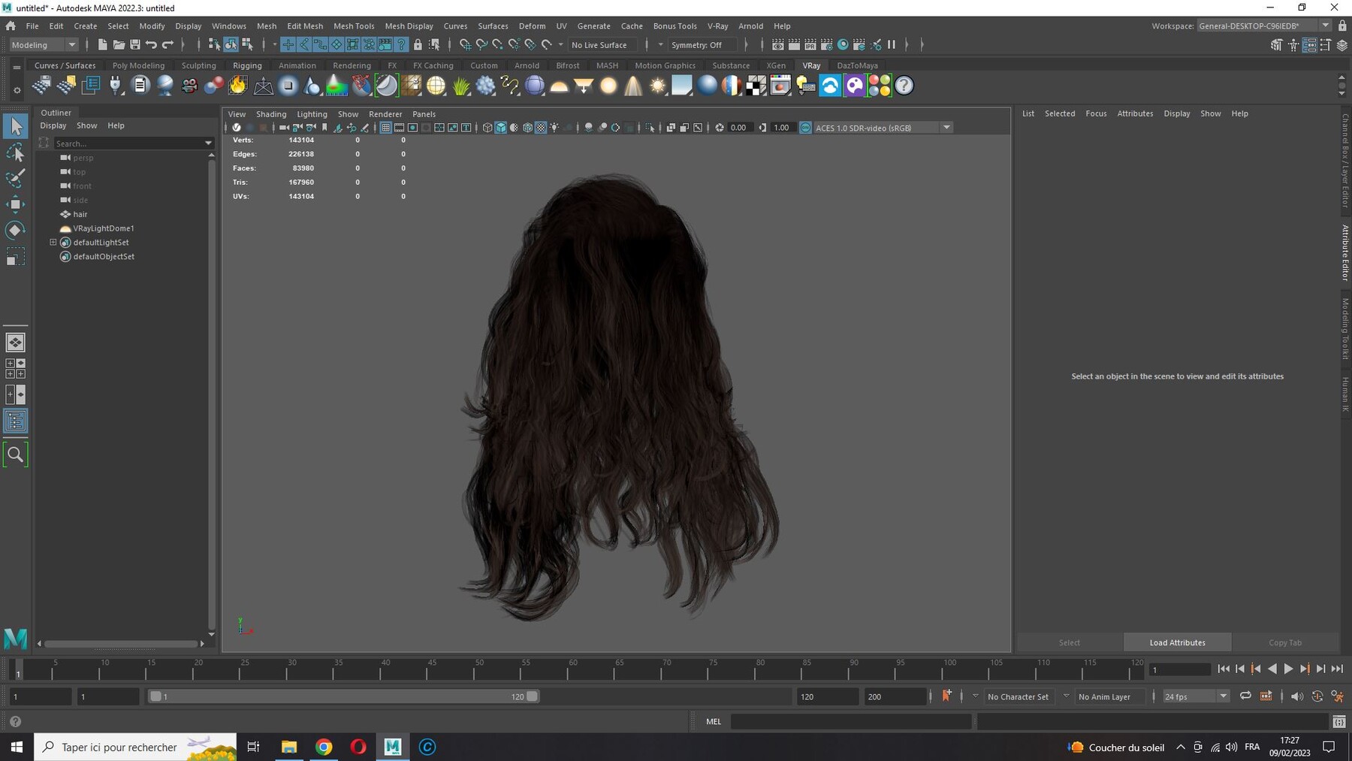Click the playback range slider bar
Image resolution: width=1352 pixels, height=761 pixels.
pyautogui.click(x=343, y=696)
